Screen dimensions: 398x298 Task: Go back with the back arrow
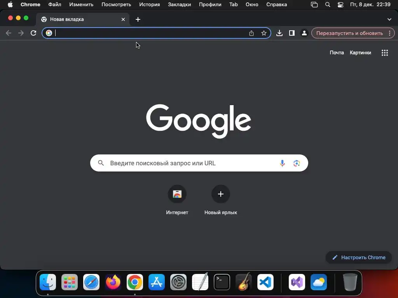(x=9, y=33)
